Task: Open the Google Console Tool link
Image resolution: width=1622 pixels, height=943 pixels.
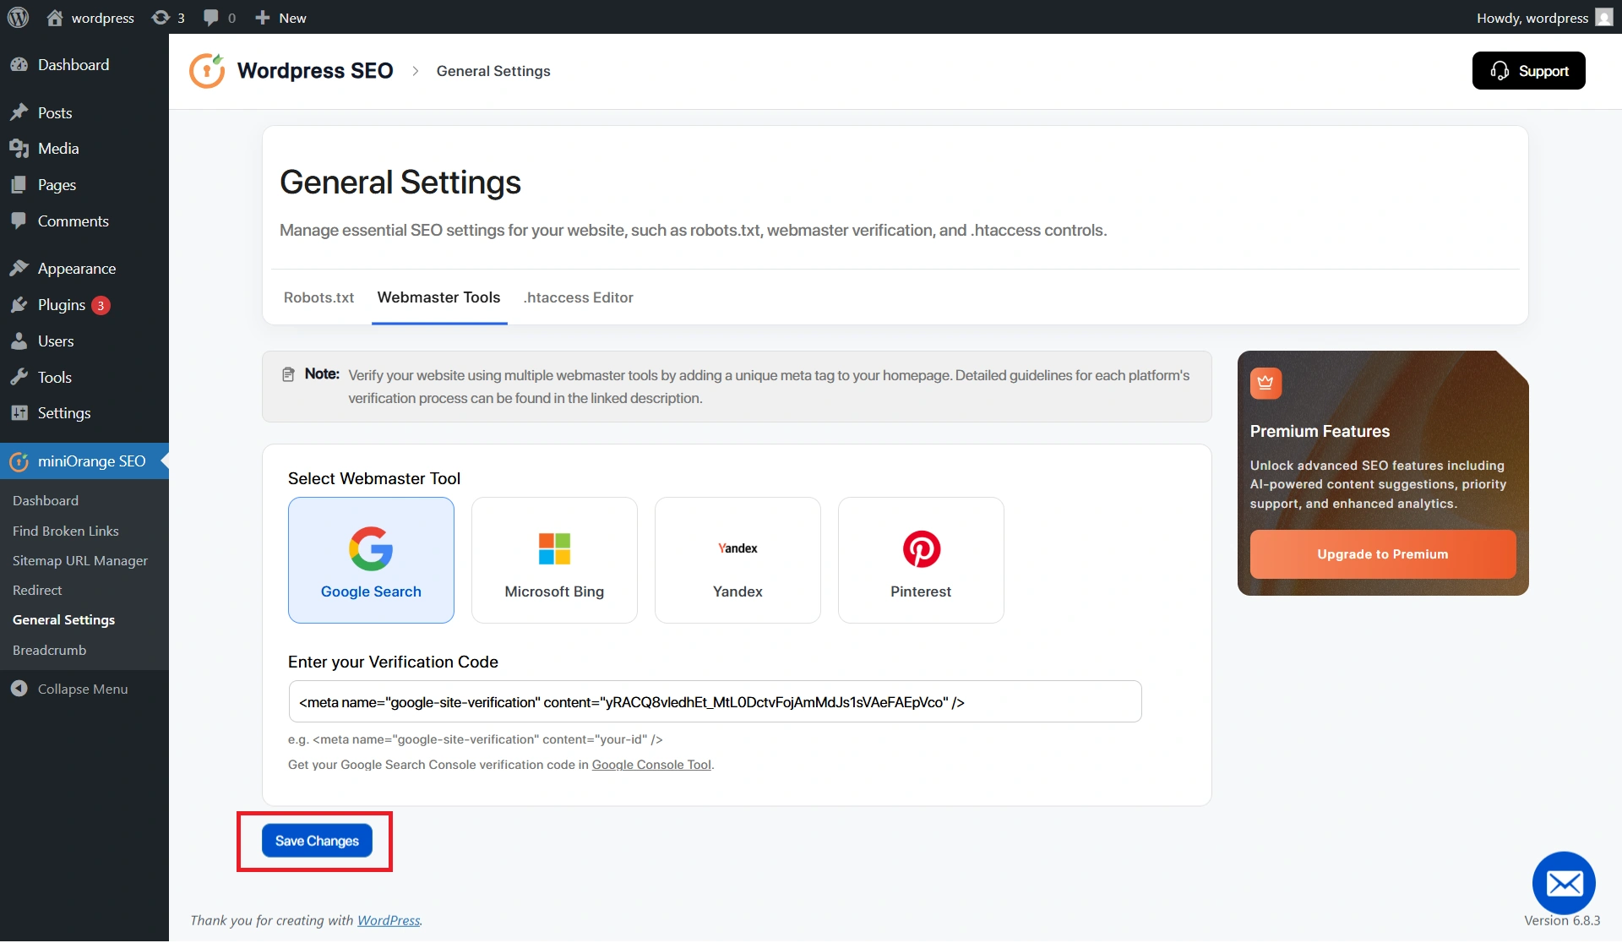Action: coord(650,765)
